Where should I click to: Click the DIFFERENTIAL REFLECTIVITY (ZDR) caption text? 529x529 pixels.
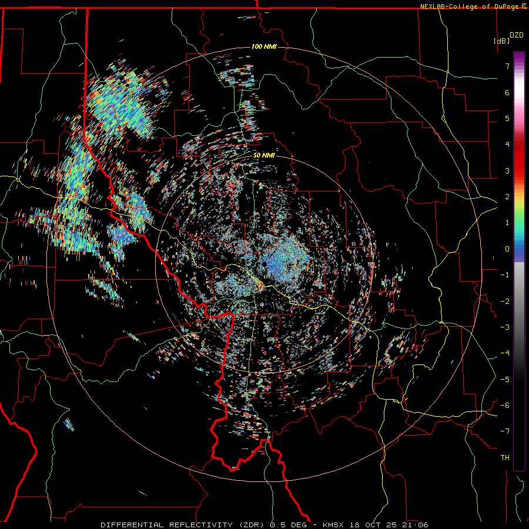183,525
